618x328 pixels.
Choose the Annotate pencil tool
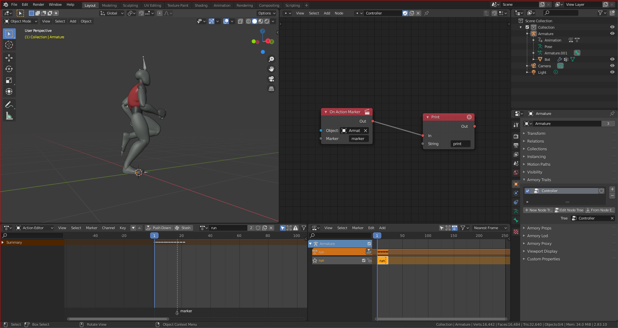coord(9,105)
